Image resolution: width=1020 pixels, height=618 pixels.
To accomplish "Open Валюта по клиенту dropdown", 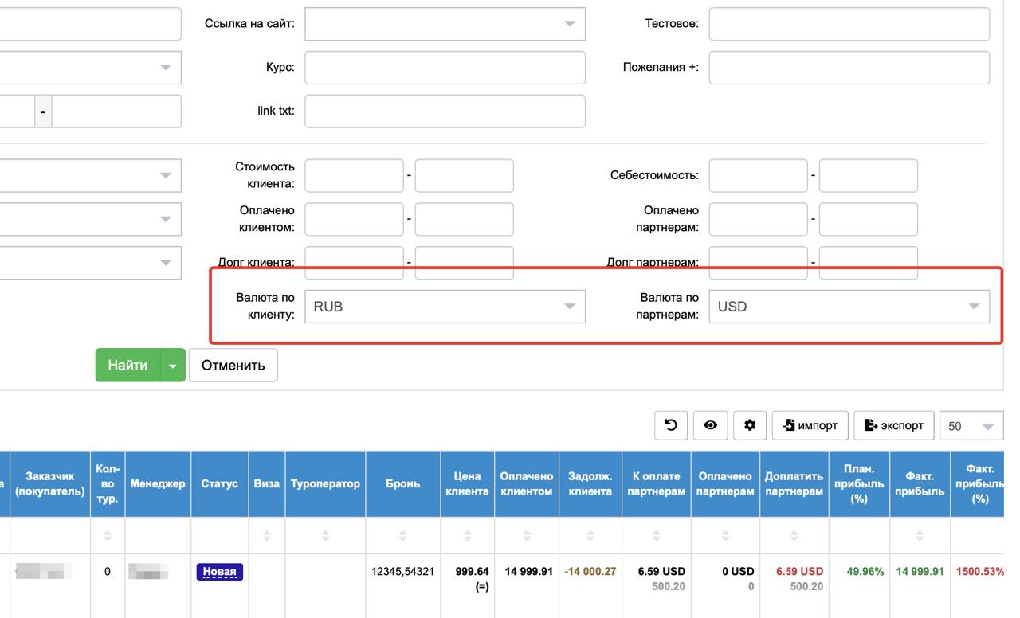I will [x=445, y=307].
